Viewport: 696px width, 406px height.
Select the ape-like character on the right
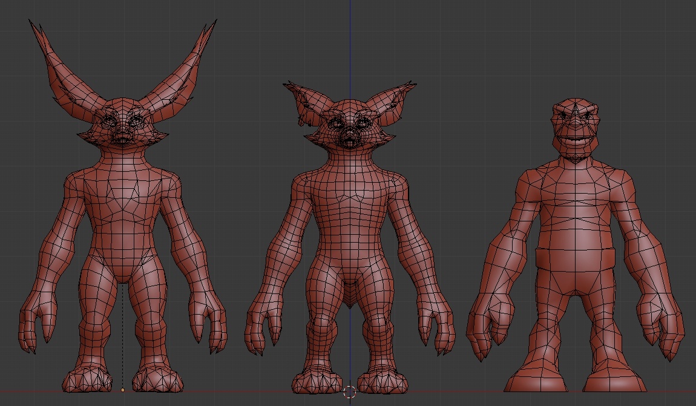[575, 230]
